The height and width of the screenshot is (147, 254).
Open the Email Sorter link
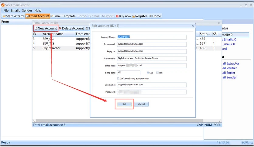coord(228,73)
